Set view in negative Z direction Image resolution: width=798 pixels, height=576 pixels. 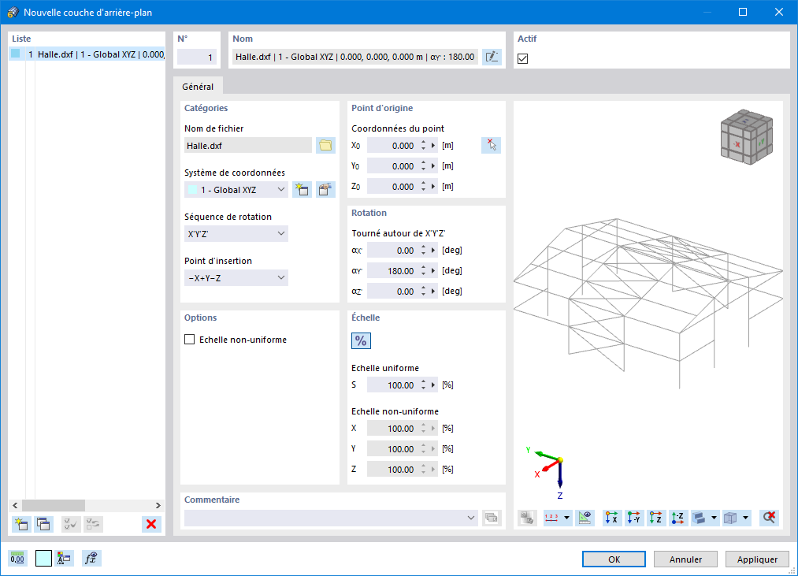[678, 518]
